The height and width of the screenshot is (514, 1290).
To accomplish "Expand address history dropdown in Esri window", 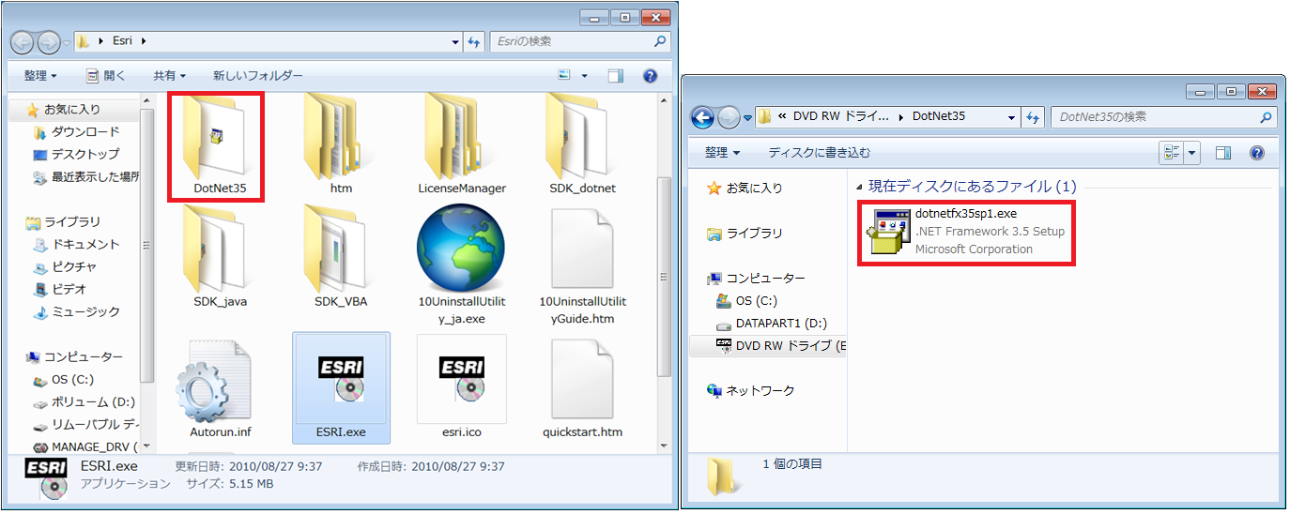I will (454, 42).
